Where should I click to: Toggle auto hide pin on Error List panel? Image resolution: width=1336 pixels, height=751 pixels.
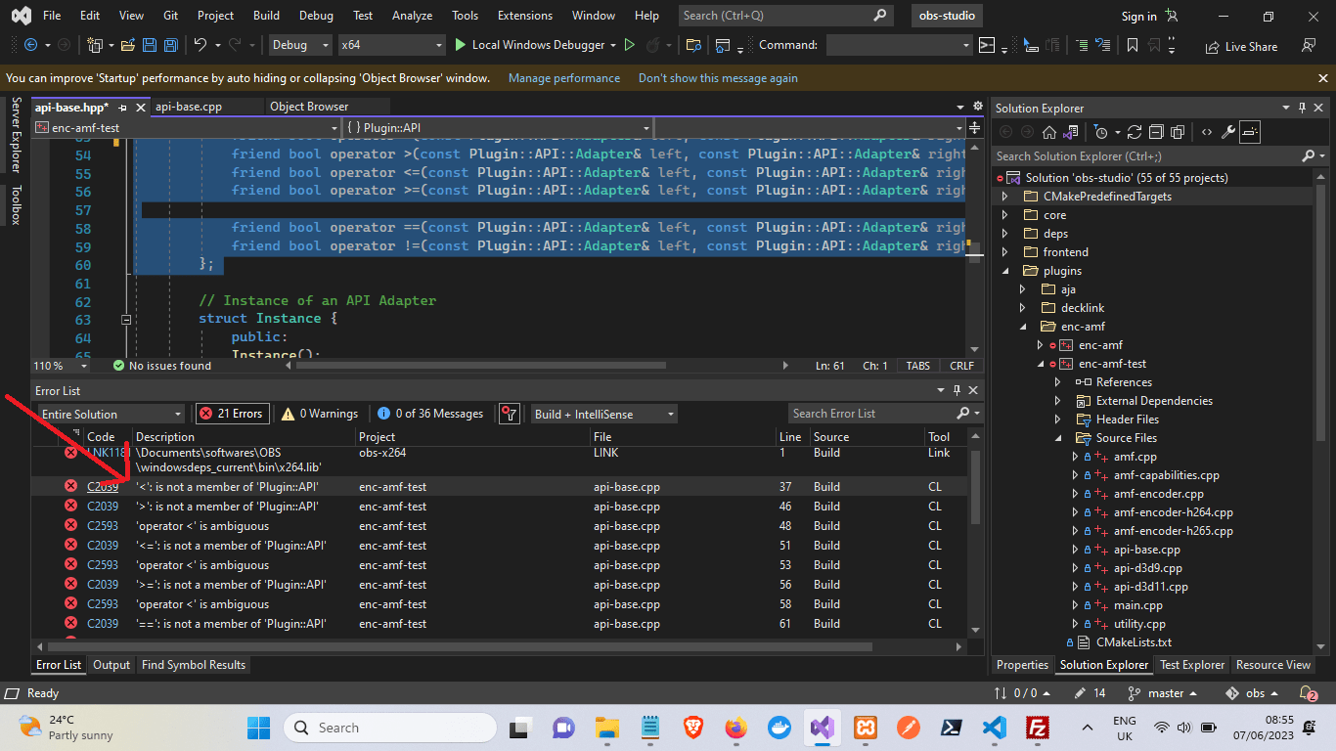(x=956, y=390)
